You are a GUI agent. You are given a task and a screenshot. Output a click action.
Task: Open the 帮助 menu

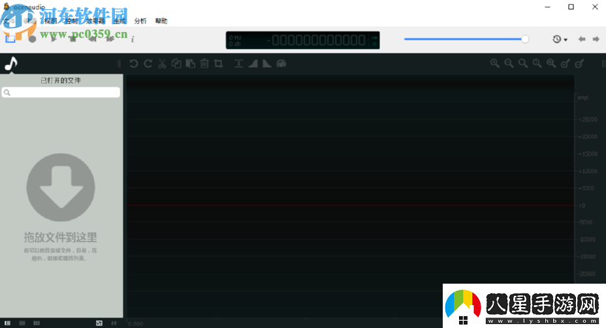161,21
